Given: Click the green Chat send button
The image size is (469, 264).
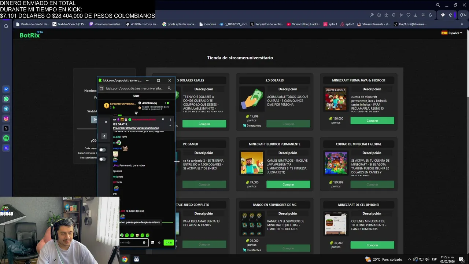Looking at the screenshot, I should [x=169, y=242].
